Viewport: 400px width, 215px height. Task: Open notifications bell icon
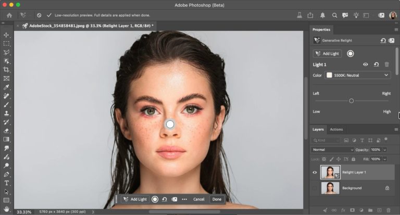pyautogui.click(x=322, y=15)
